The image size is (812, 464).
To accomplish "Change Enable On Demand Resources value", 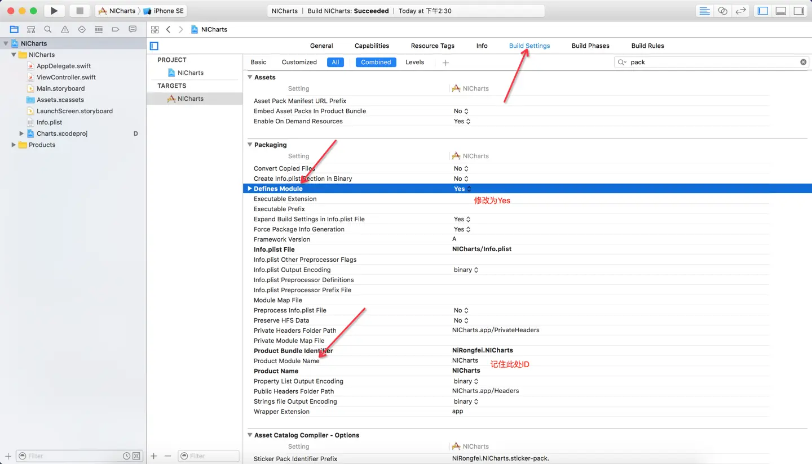I will [462, 121].
